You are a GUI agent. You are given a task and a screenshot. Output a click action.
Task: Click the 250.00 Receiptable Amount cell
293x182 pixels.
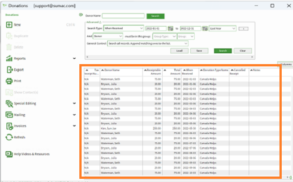click(153, 128)
